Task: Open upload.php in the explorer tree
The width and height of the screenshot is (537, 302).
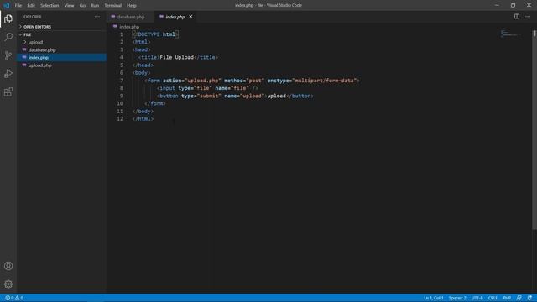Action: point(61,65)
